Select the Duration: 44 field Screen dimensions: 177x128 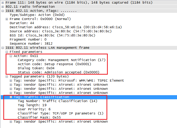point(20,23)
